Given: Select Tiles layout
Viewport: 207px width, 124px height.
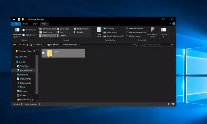Looking at the screenshot, I should 48,36.
